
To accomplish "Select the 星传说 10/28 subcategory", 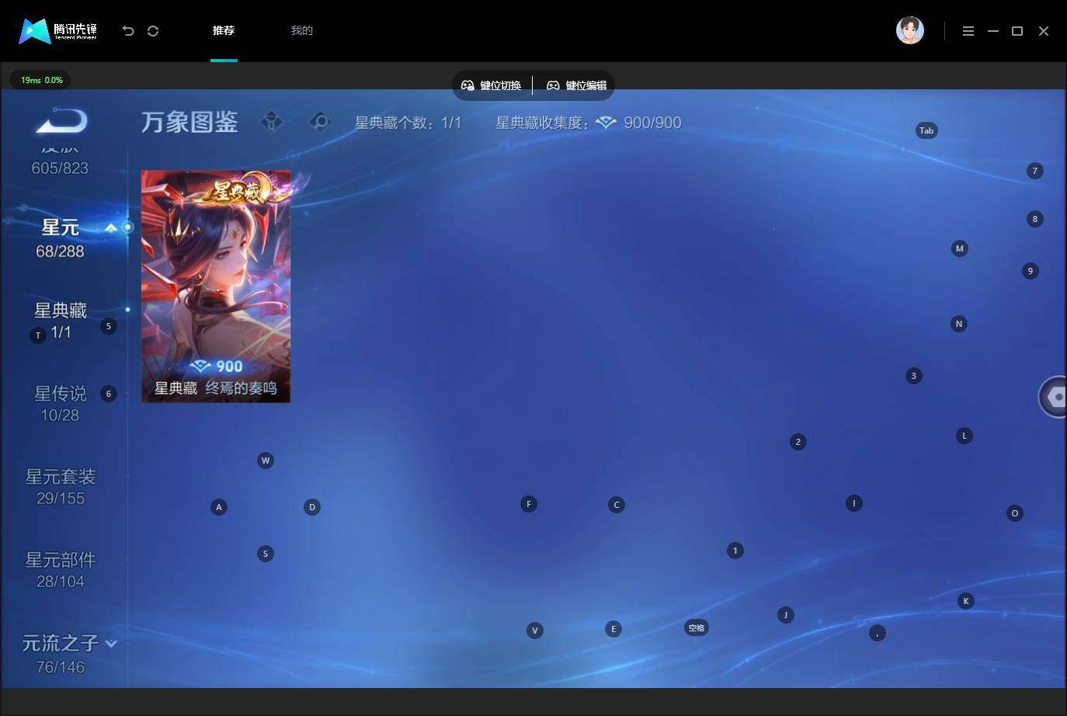I will point(61,404).
